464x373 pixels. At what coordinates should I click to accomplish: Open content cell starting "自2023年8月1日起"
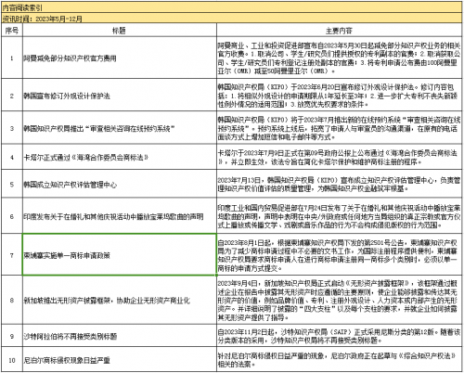[x=340, y=254]
